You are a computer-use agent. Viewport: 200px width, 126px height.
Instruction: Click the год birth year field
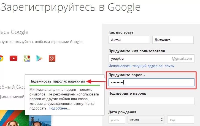(181, 119)
